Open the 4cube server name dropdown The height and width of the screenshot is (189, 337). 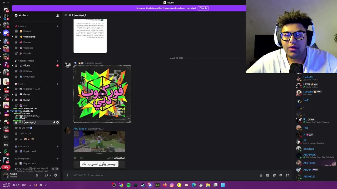pos(23,15)
